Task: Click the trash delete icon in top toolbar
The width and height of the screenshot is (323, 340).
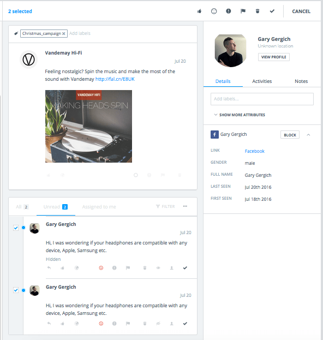Action: tap(258, 11)
